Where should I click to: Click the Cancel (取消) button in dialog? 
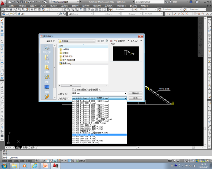pos(135,98)
